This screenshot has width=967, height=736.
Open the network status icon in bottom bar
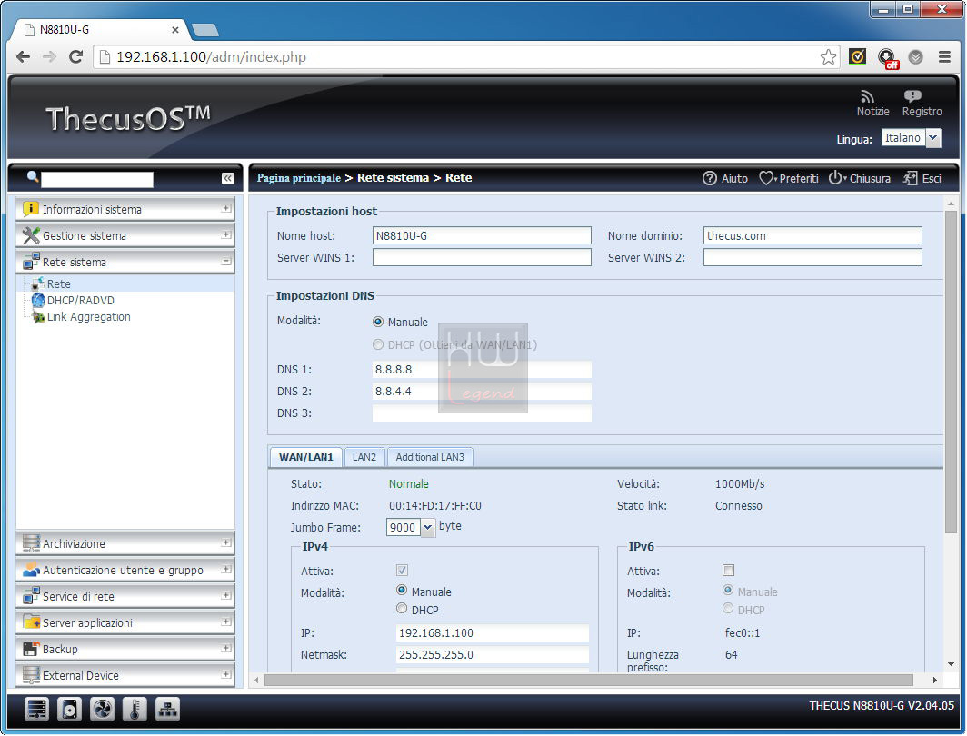pyautogui.click(x=167, y=710)
